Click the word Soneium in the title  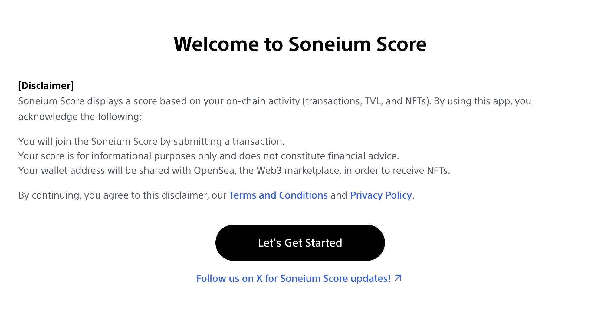click(330, 44)
